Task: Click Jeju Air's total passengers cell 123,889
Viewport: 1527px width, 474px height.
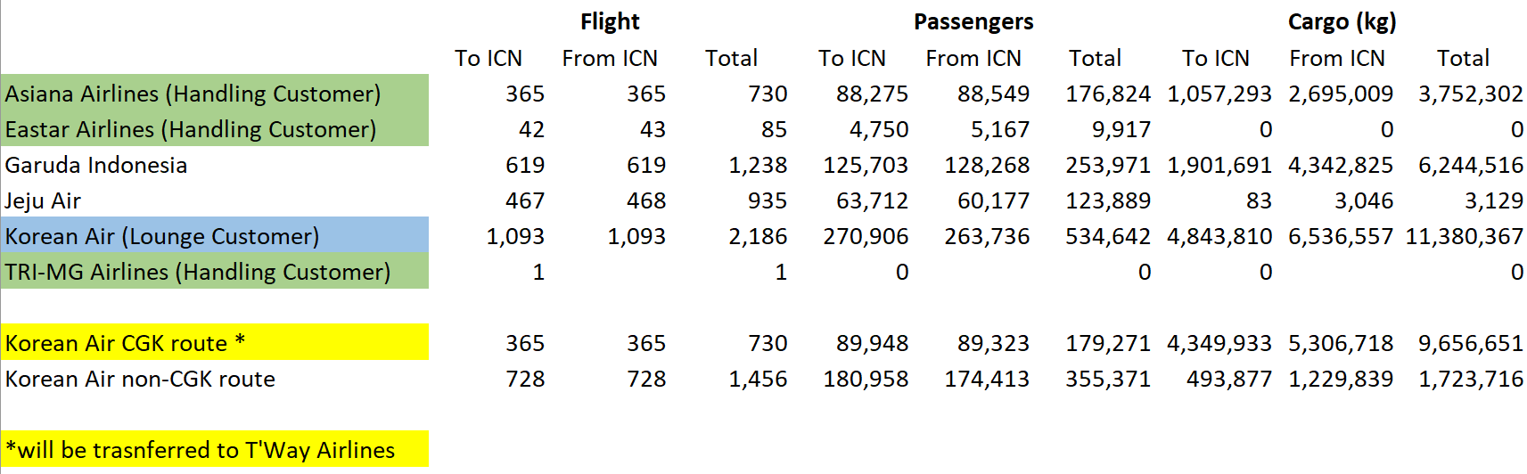Action: (x=1108, y=200)
